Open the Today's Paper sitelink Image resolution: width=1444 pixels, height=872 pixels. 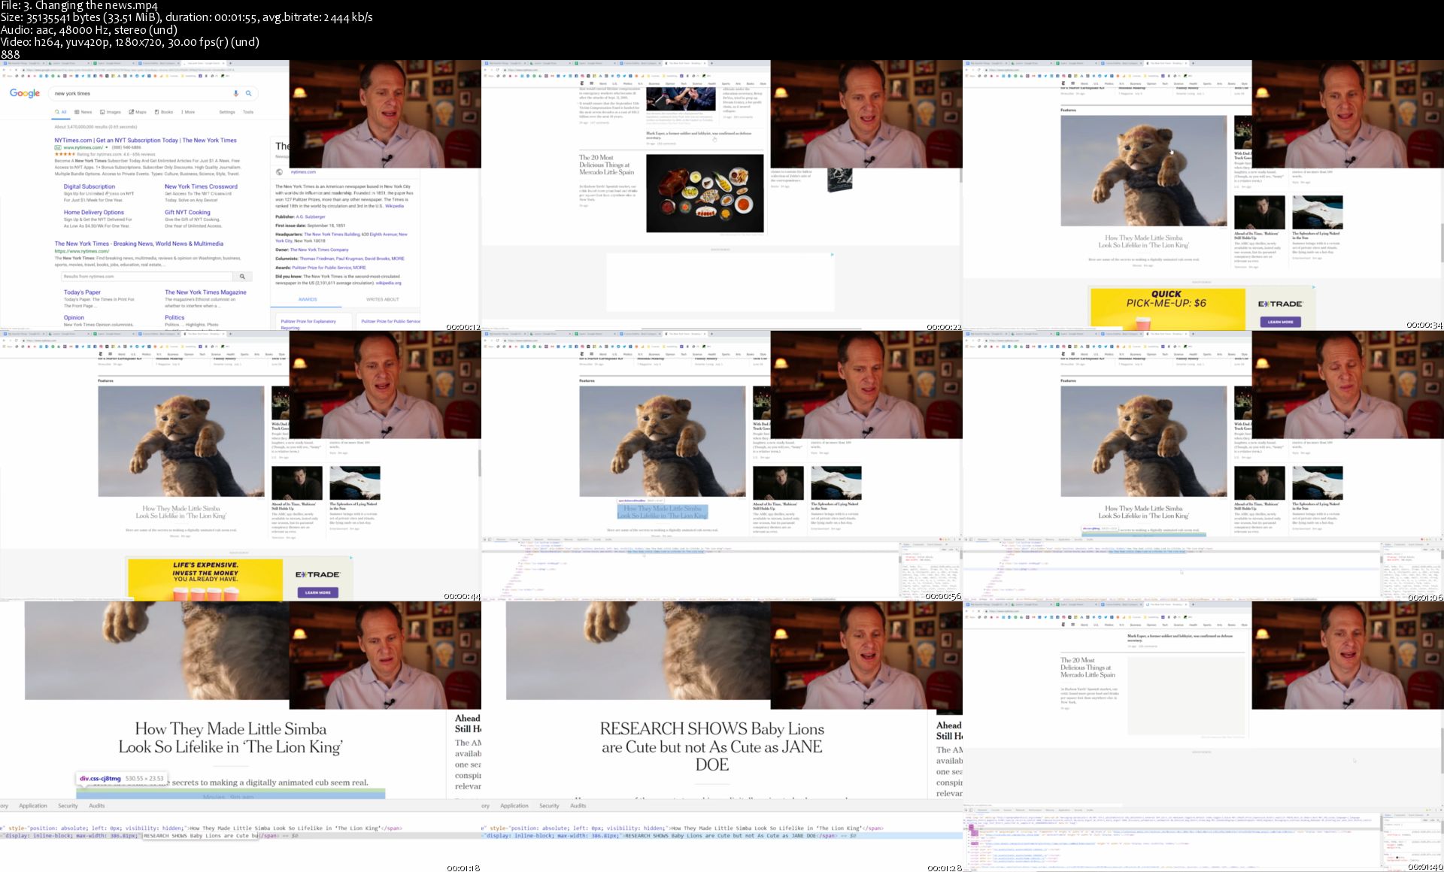click(x=82, y=292)
